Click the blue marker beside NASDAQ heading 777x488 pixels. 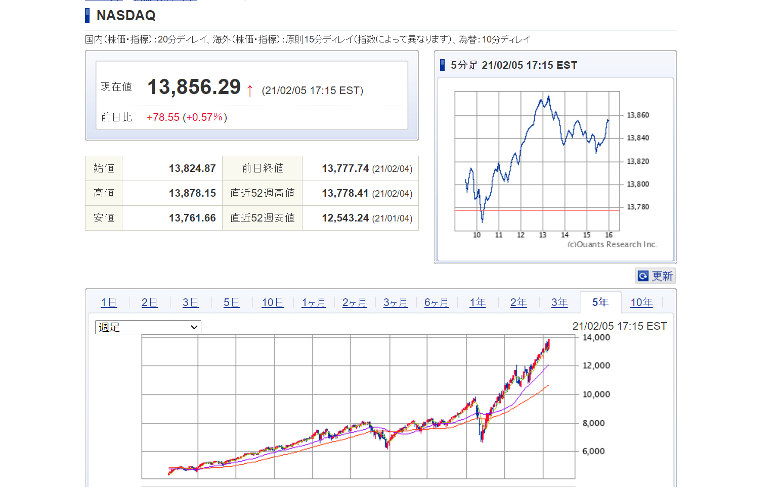[x=88, y=16]
